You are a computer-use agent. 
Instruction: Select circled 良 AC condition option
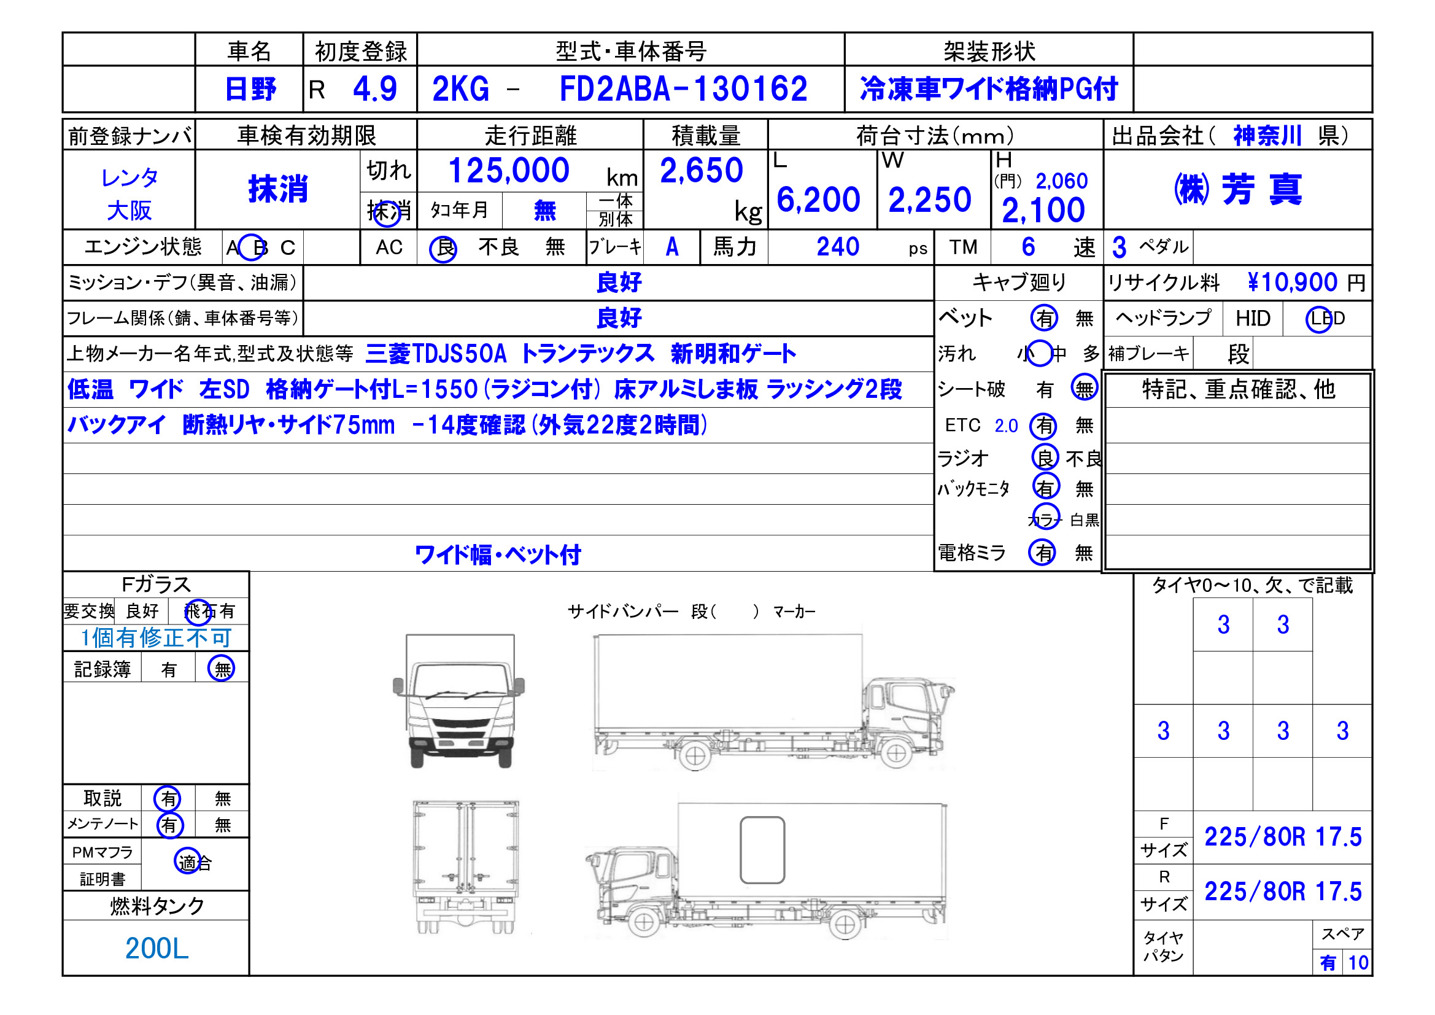443,248
